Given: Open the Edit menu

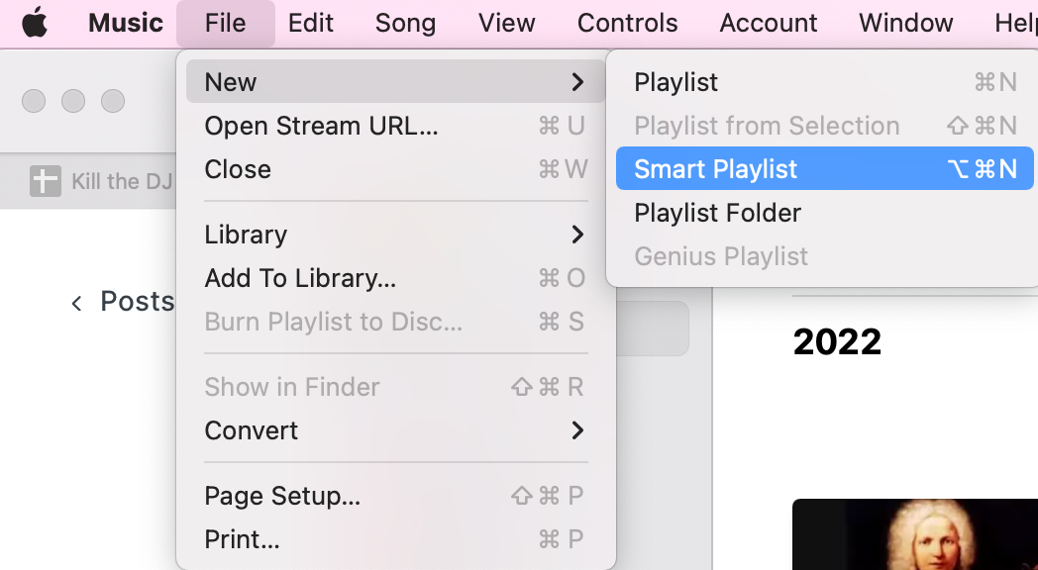Looking at the screenshot, I should click(310, 23).
